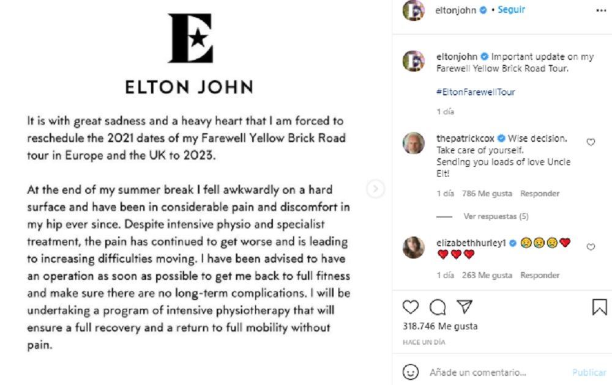
Task: Reply to thepatrickcox's comment via Responder
Action: pyautogui.click(x=540, y=194)
